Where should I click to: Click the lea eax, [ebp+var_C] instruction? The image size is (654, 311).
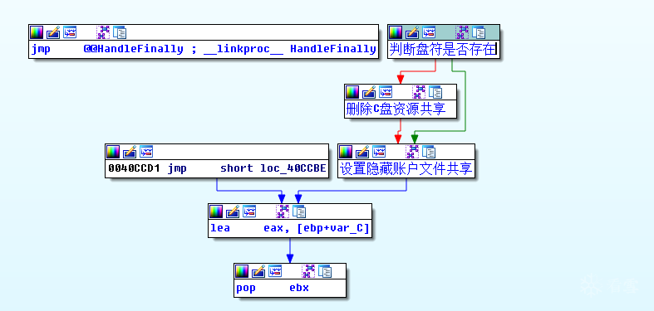tap(289, 228)
